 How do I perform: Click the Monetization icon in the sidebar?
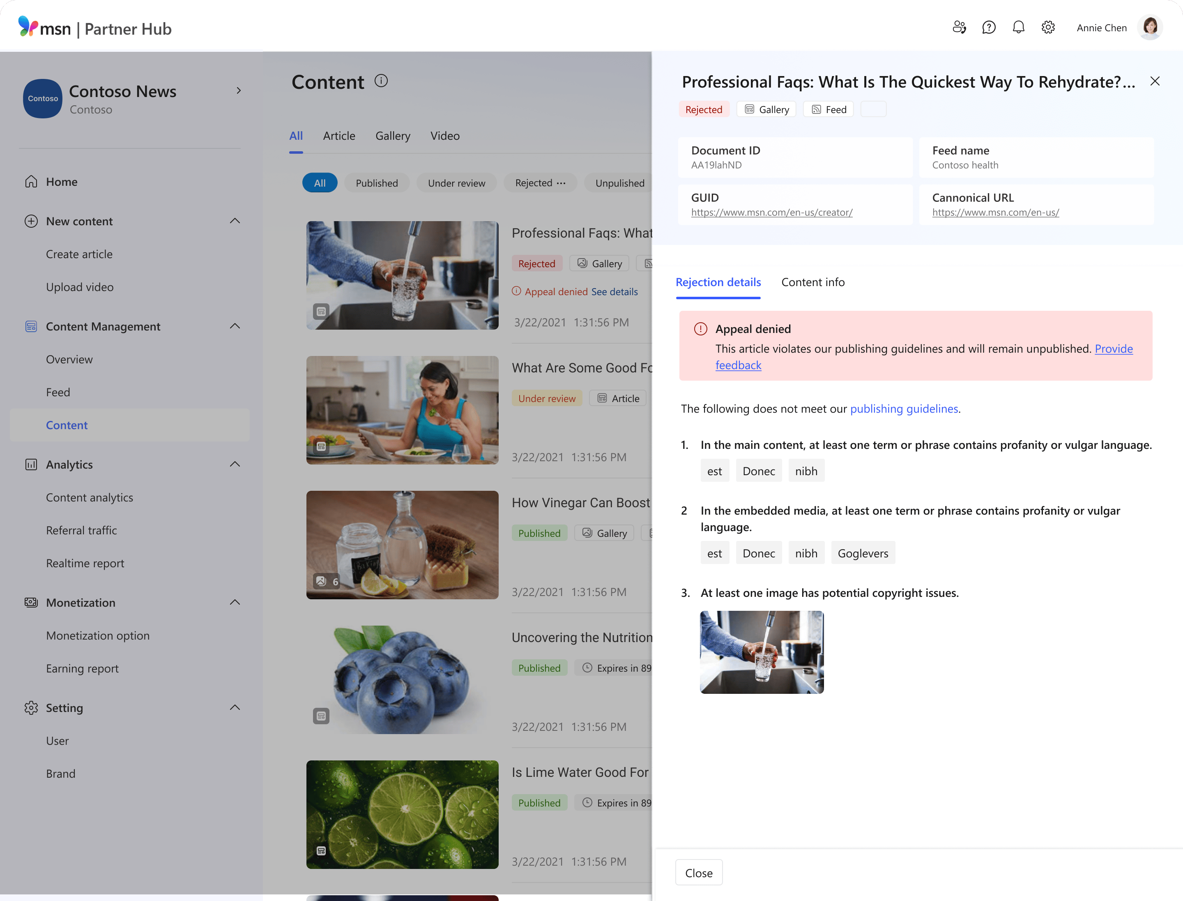pos(31,602)
